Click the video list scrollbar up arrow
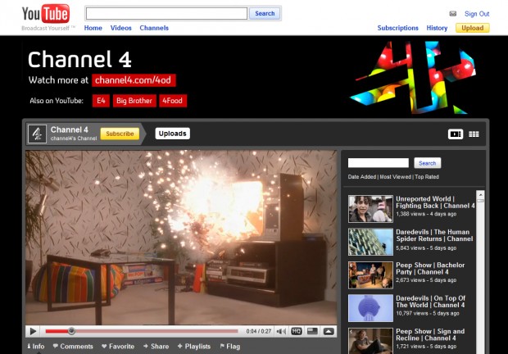Image resolution: width=508 pixels, height=354 pixels. tap(480, 195)
